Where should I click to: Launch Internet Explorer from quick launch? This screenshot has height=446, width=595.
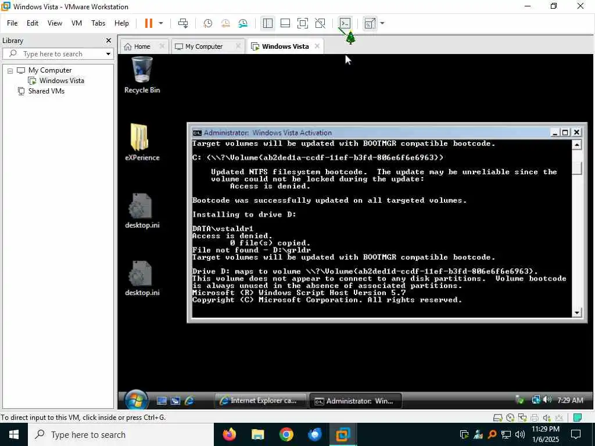tap(189, 401)
